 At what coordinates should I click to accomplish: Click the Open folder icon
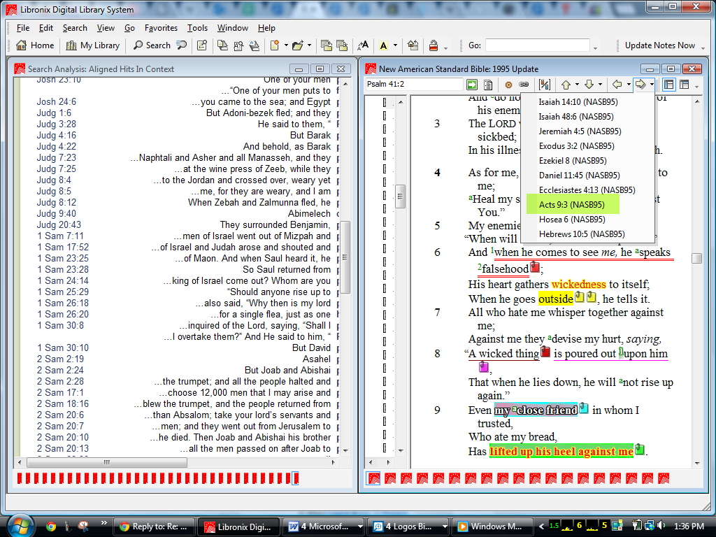pos(298,45)
